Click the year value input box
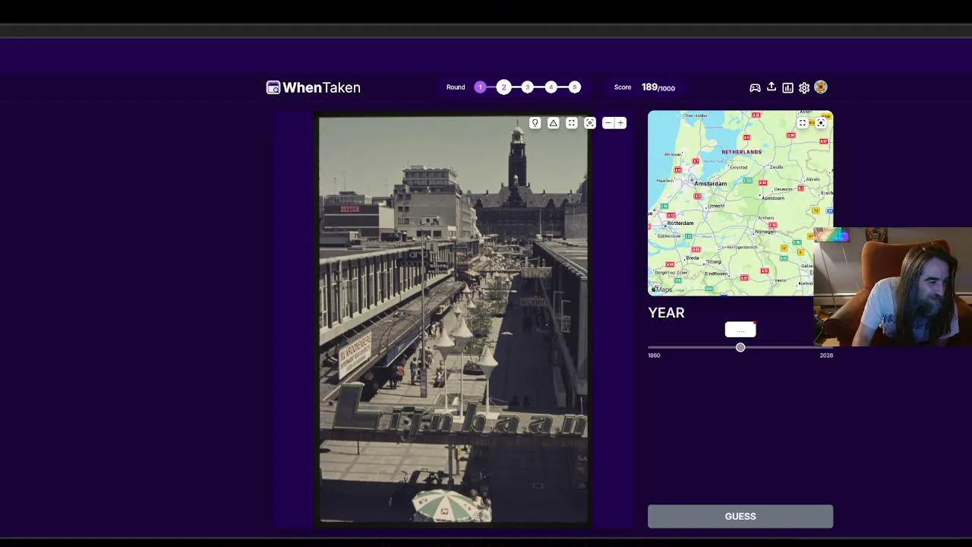 pyautogui.click(x=740, y=330)
